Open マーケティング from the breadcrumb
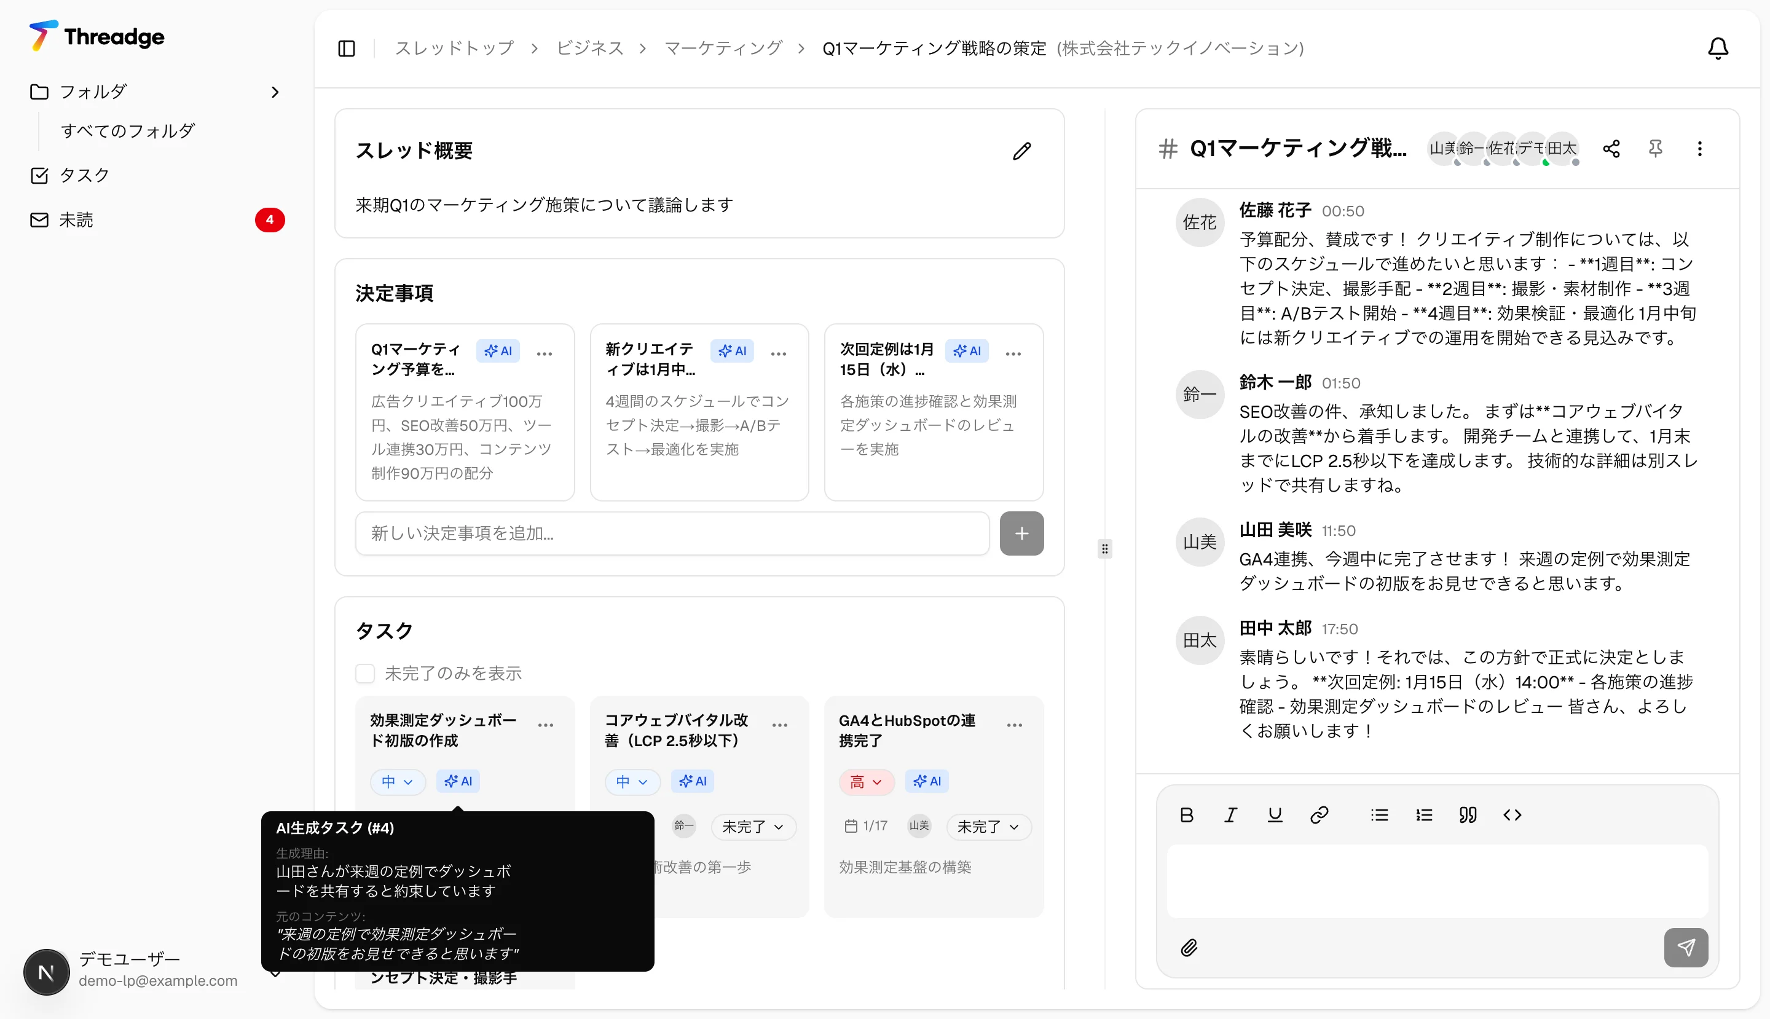This screenshot has width=1770, height=1019. [723, 47]
